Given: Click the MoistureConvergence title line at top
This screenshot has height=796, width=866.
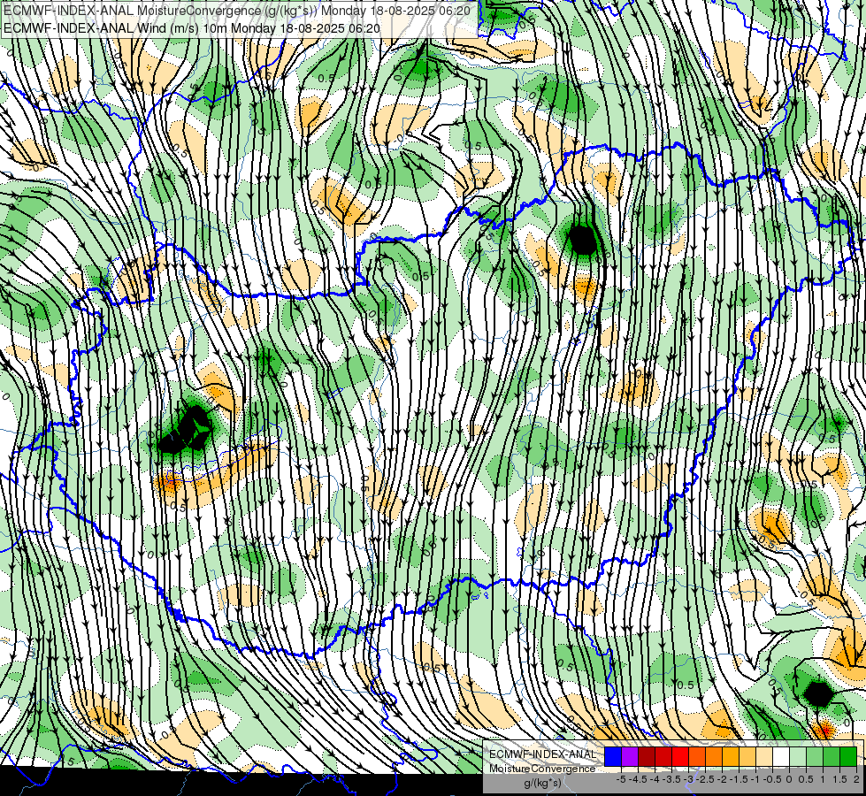Looking at the screenshot, I should coord(237,11).
